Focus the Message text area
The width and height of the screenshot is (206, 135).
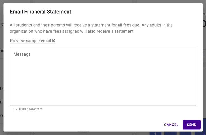(x=103, y=76)
